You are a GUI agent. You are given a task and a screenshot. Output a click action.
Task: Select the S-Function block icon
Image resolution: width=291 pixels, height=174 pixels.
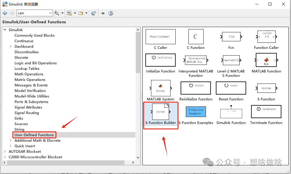pos(266,88)
